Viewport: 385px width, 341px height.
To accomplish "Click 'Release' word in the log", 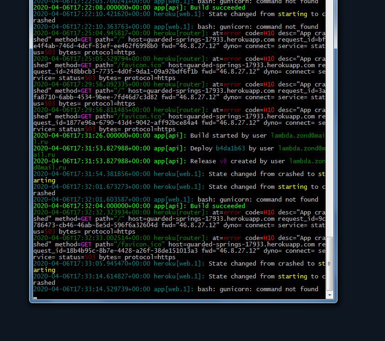I will click(203, 161).
